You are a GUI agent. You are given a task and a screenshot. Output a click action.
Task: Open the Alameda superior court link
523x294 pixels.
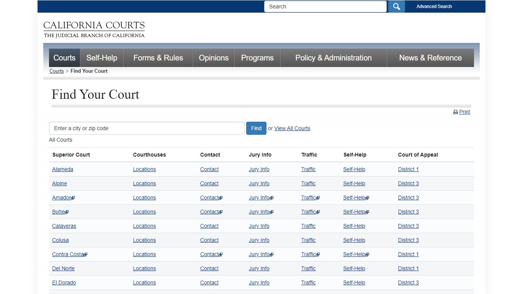(62, 169)
